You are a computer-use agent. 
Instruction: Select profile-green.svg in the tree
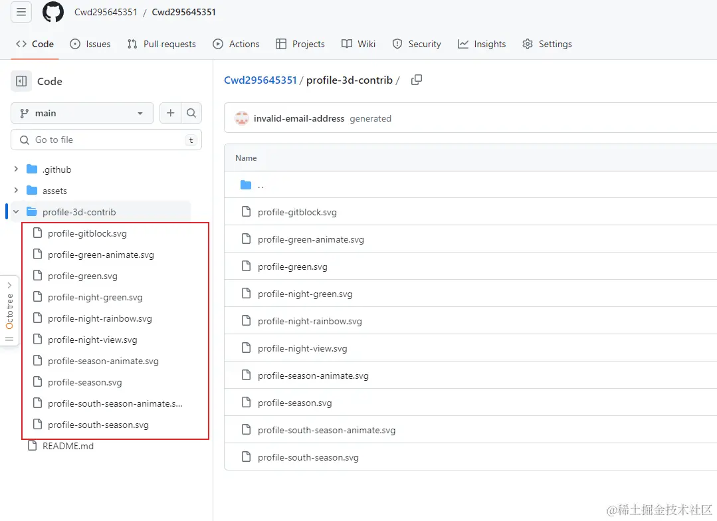(x=83, y=276)
